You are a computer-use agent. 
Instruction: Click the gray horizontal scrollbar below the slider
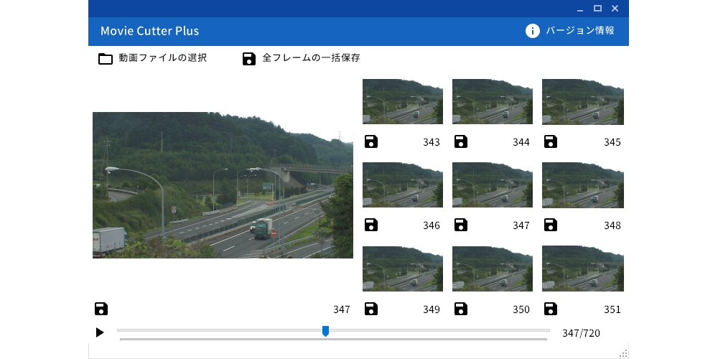[333, 340]
